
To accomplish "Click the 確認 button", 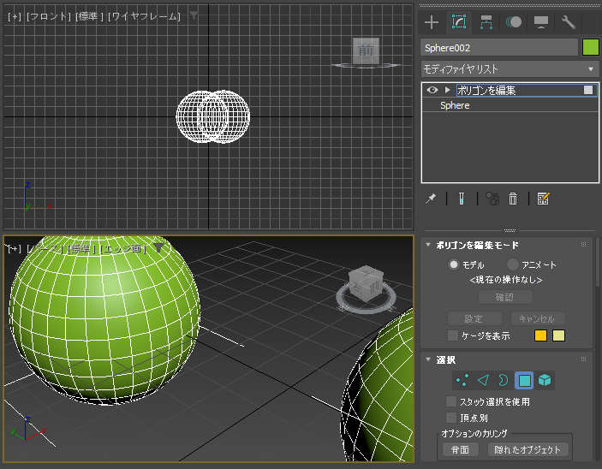I will pyautogui.click(x=505, y=298).
